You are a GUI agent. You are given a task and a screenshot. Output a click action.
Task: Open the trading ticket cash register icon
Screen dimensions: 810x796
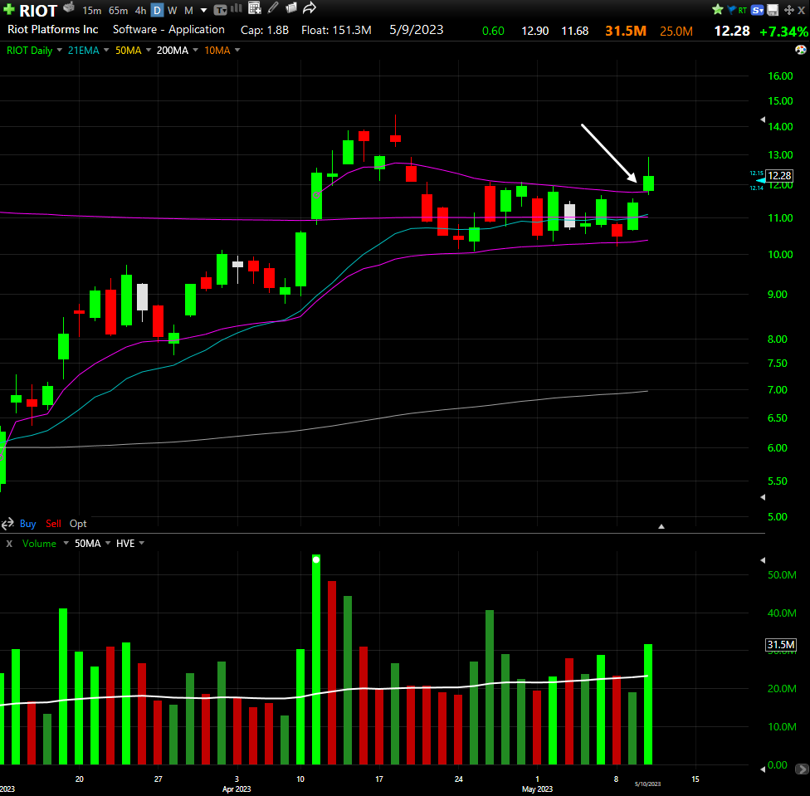pos(69,7)
